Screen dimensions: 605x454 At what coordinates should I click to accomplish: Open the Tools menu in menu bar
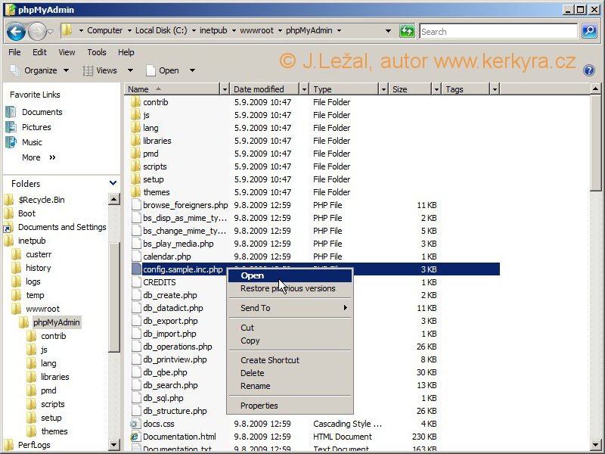pos(97,52)
